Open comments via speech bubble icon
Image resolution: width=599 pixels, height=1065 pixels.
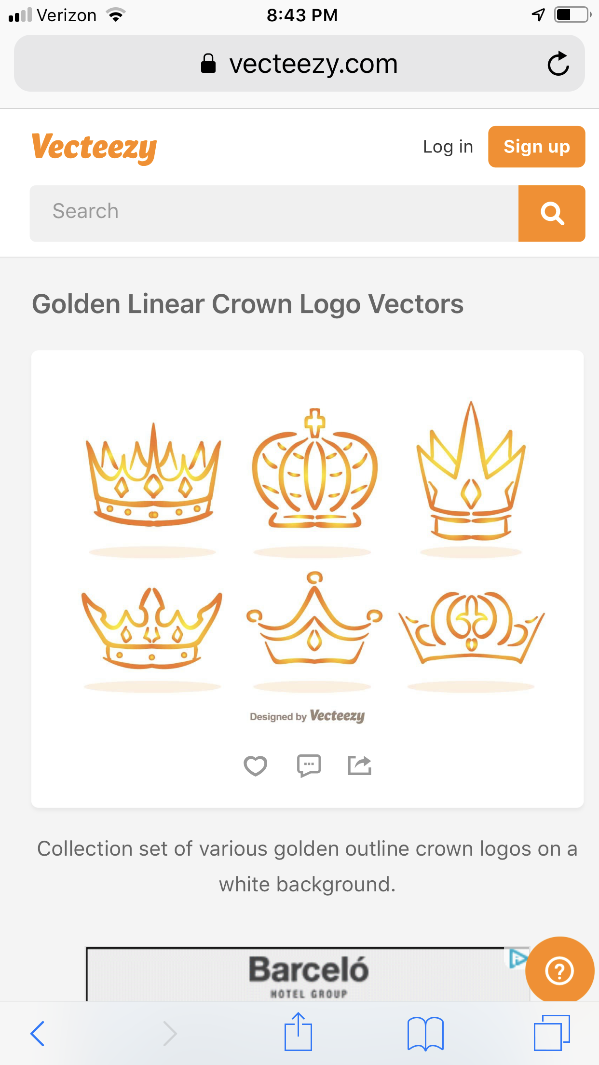click(x=309, y=765)
